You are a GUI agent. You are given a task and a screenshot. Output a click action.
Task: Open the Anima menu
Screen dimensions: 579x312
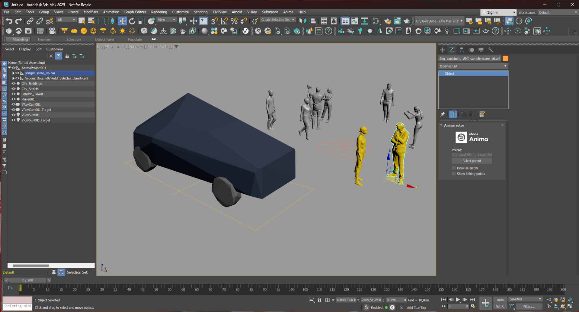coord(288,12)
